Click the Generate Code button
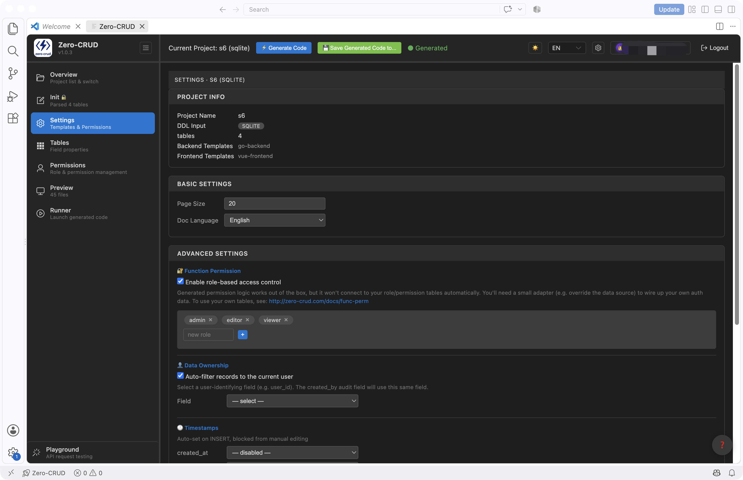 (x=283, y=48)
